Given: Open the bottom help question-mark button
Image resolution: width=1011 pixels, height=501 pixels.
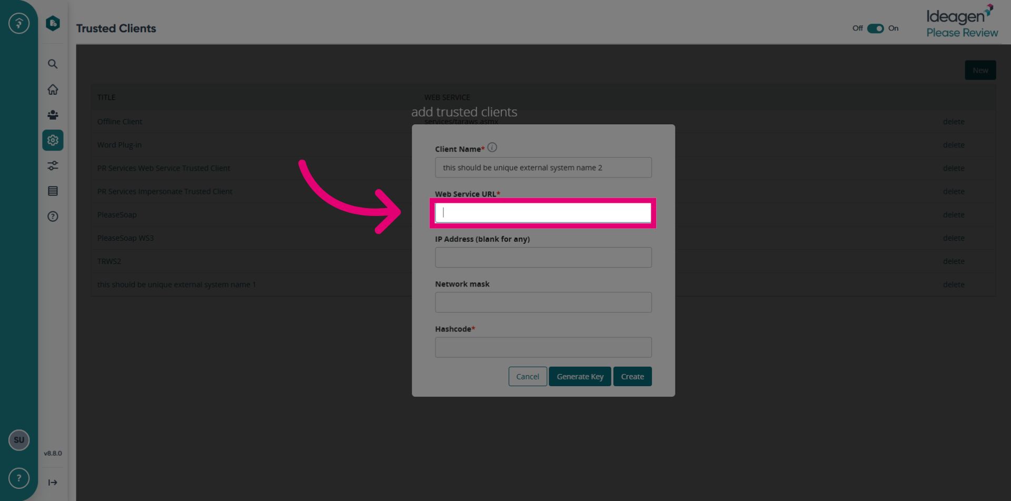Looking at the screenshot, I should click(x=19, y=478).
